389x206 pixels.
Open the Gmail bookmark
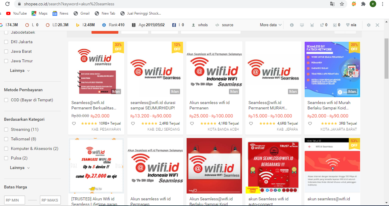pos(82,13)
